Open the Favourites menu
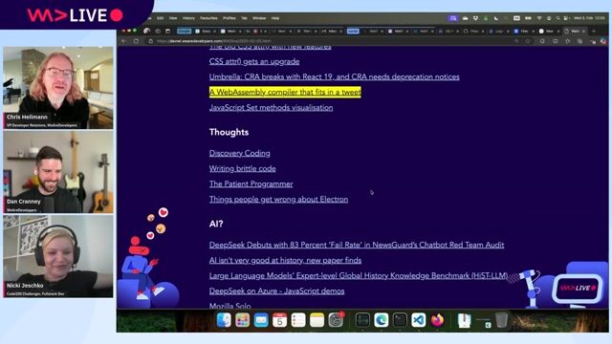This screenshot has width=612, height=344. (208, 18)
